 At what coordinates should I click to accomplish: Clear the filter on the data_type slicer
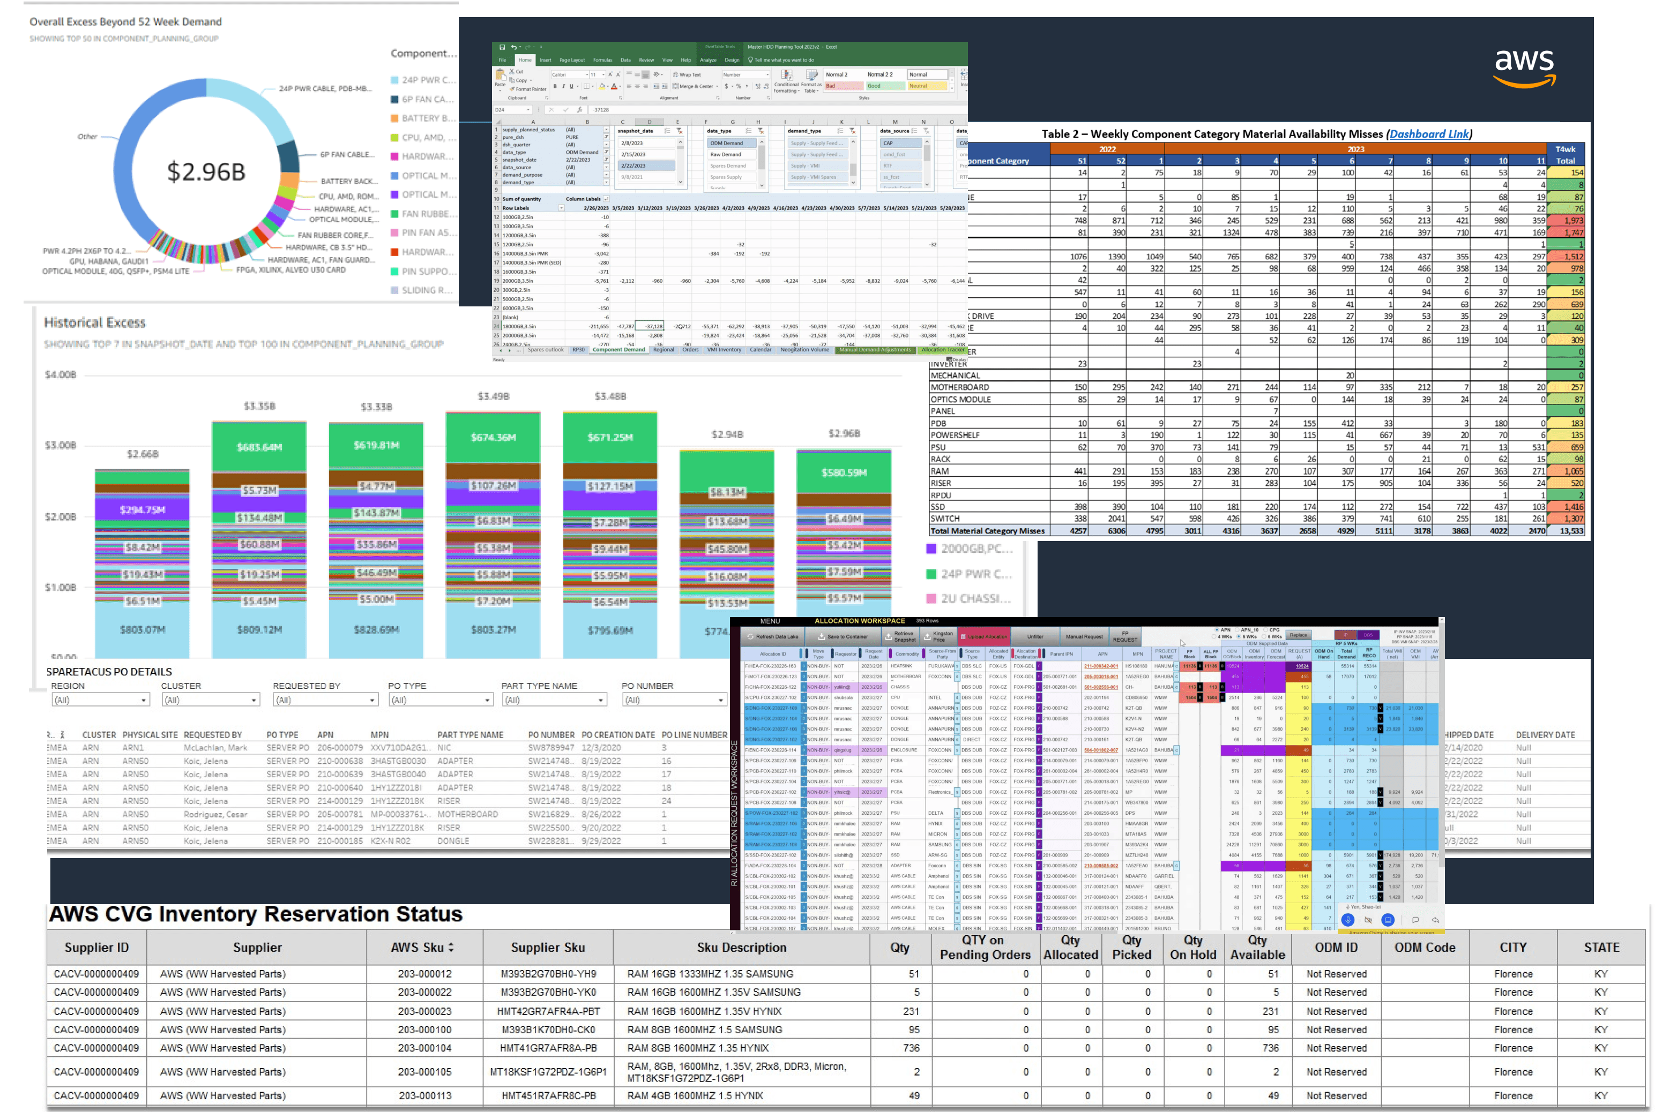(x=761, y=131)
